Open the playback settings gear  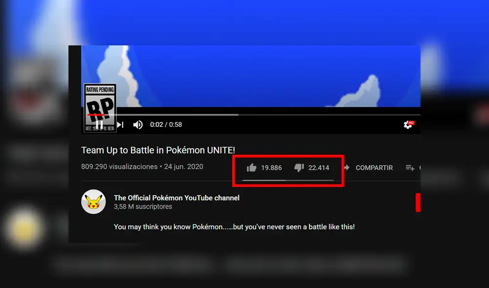[406, 124]
